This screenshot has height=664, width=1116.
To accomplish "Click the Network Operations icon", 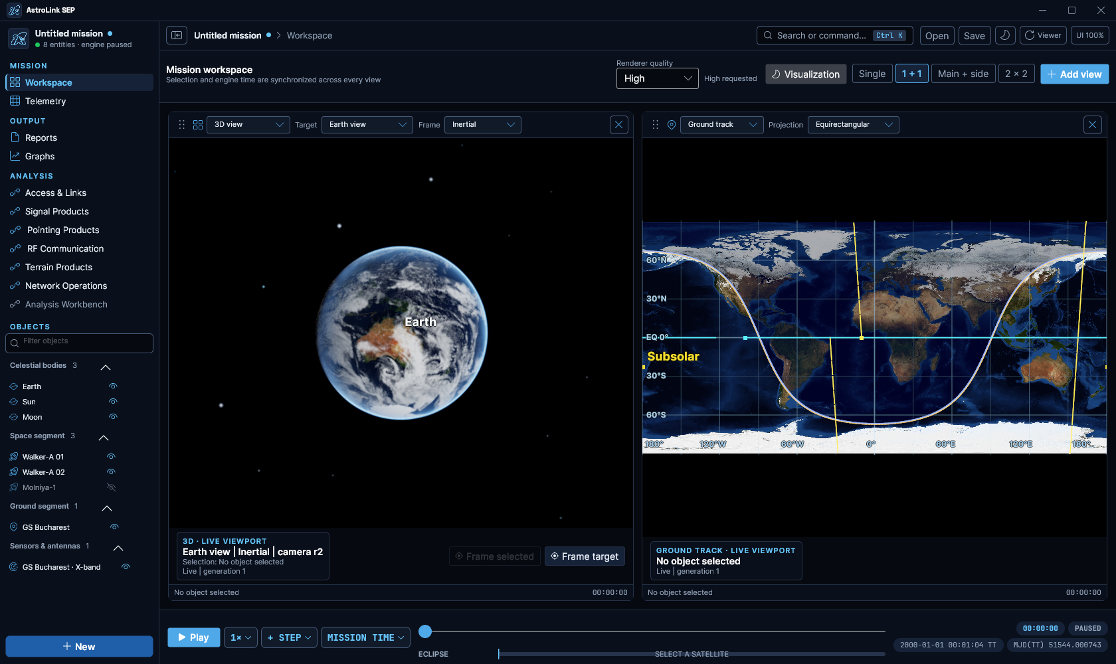I will click(x=15, y=286).
